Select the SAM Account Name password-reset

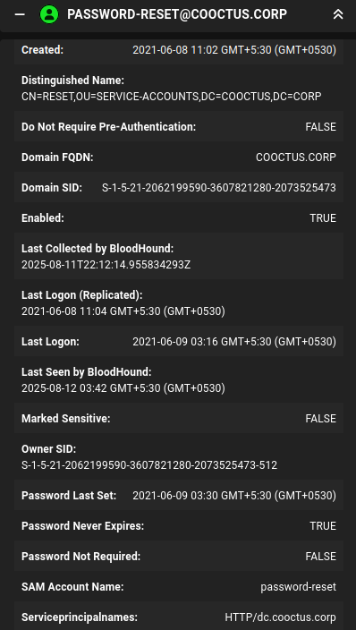pyautogui.click(x=298, y=587)
